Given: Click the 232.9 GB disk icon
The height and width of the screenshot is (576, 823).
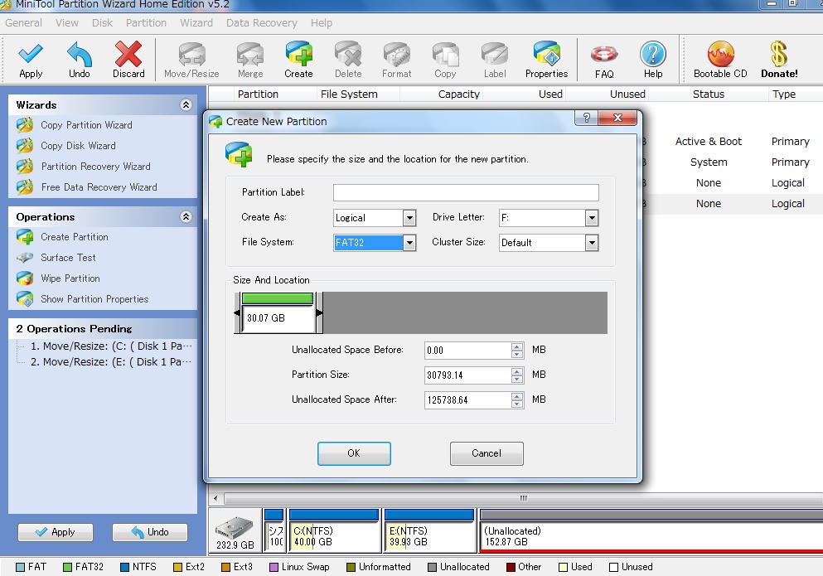Looking at the screenshot, I should point(235,532).
